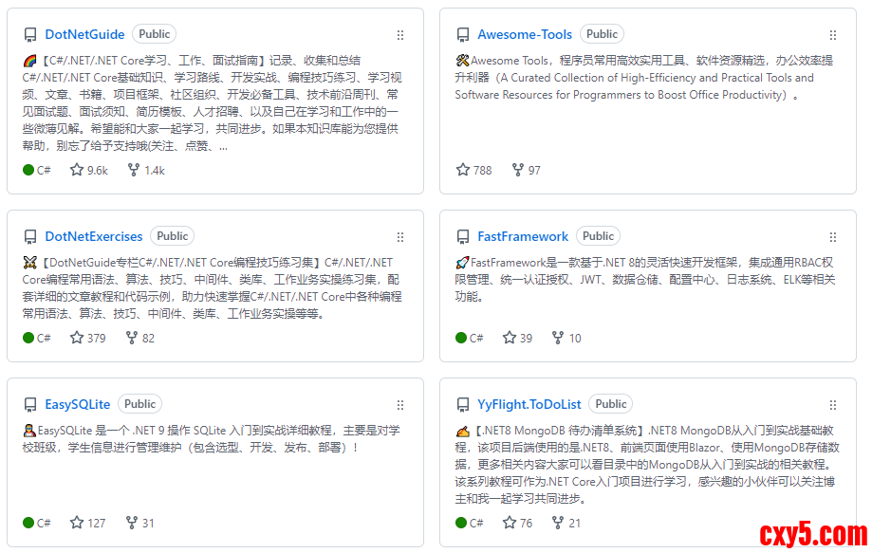The width and height of the screenshot is (872, 553).
Task: Click the 97 fork count
Action: click(x=534, y=171)
